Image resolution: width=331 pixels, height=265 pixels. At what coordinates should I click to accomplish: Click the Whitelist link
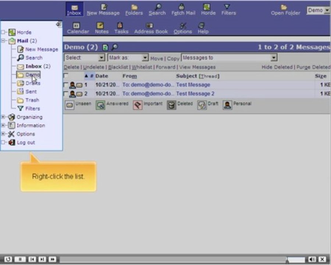(142, 67)
